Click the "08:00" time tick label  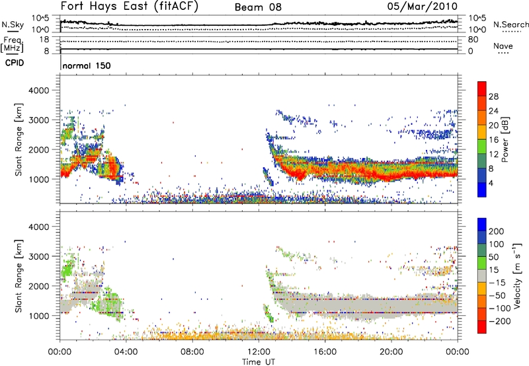click(x=192, y=352)
